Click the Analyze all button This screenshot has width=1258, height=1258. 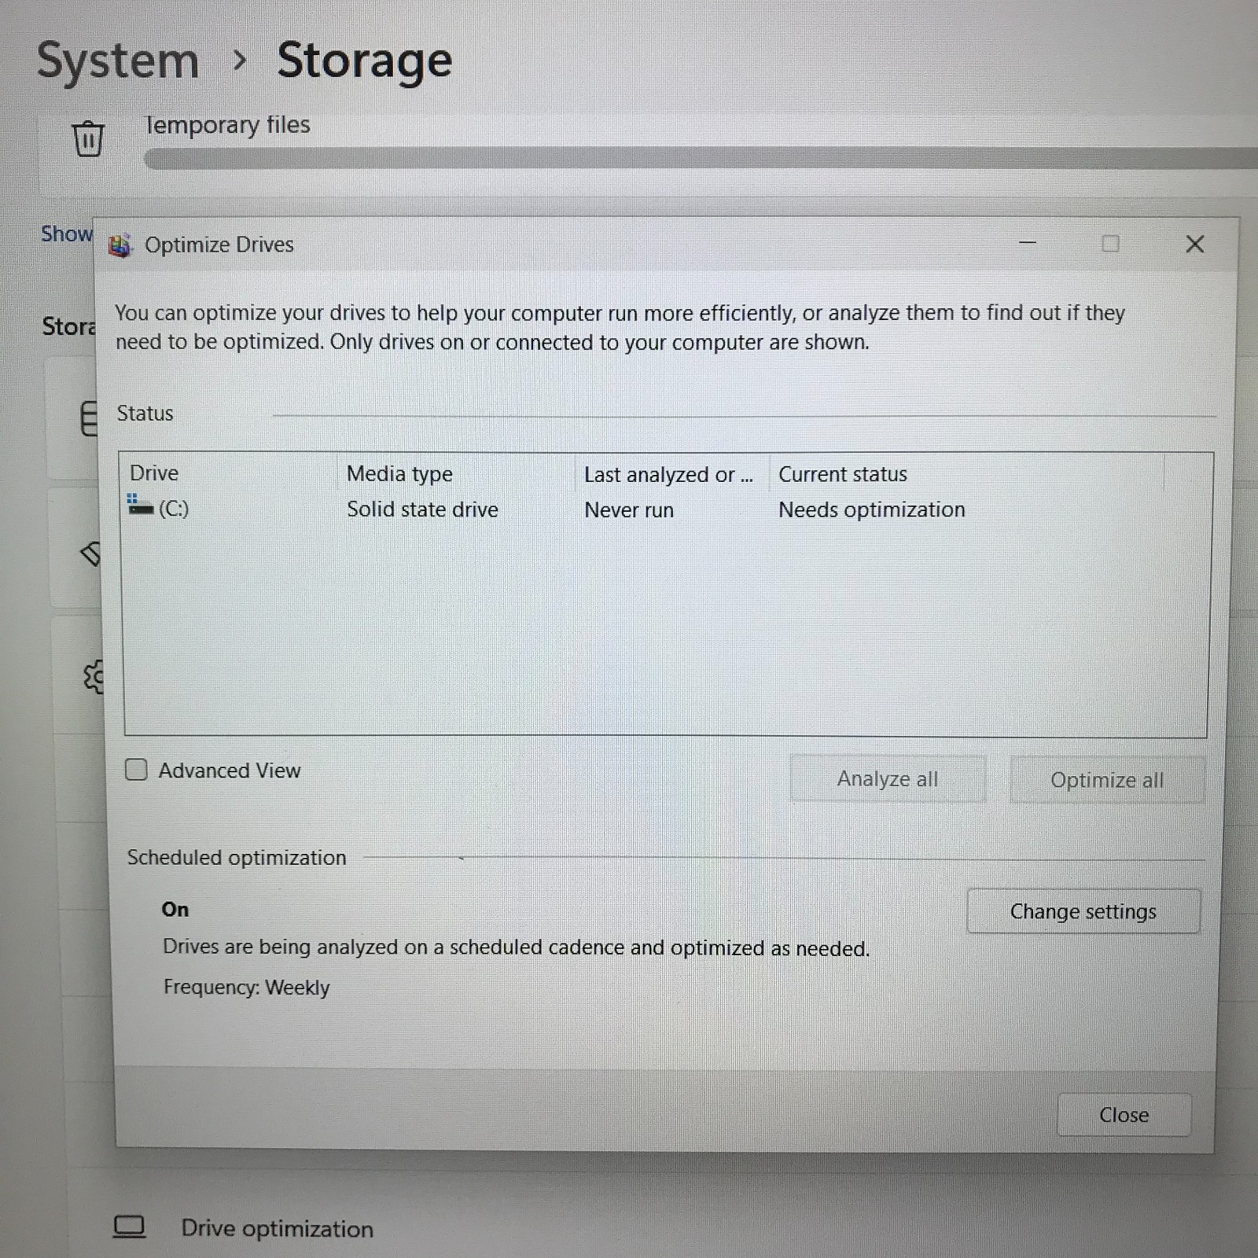point(887,778)
